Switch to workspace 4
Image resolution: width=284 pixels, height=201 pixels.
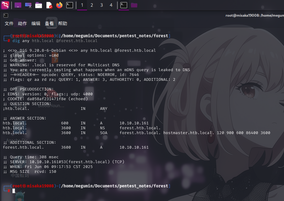click(111, 5)
